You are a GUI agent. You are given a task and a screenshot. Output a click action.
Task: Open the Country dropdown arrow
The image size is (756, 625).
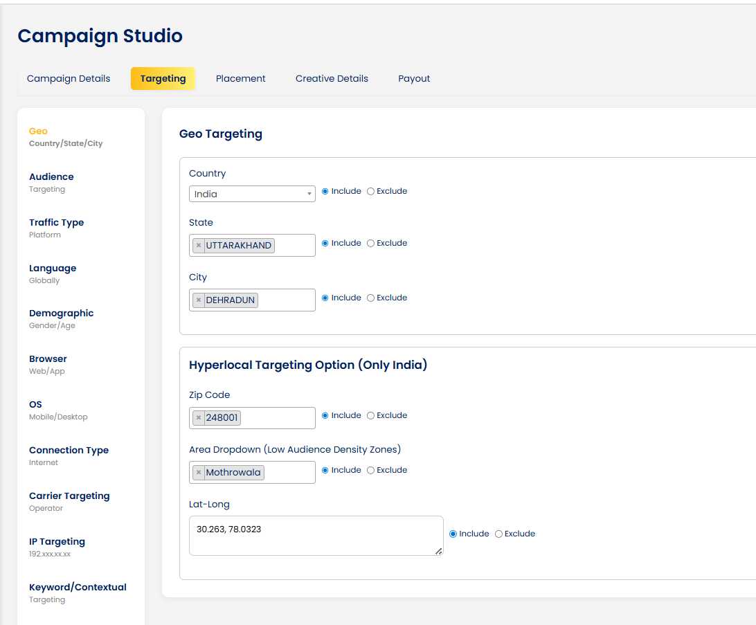tap(309, 194)
